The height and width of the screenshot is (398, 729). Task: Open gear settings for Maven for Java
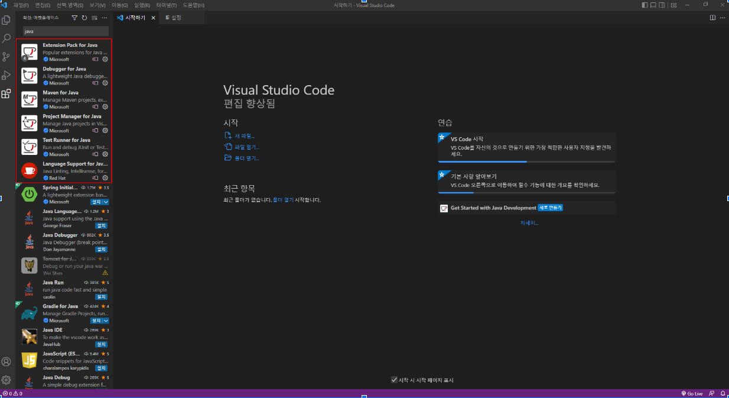tap(105, 106)
